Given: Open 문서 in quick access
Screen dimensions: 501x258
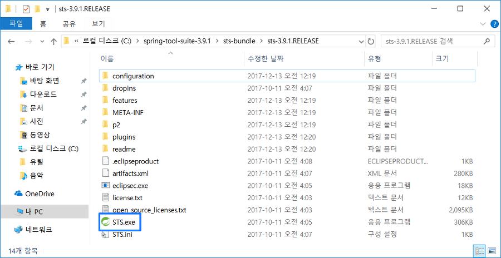Looking at the screenshot, I should (31, 108).
